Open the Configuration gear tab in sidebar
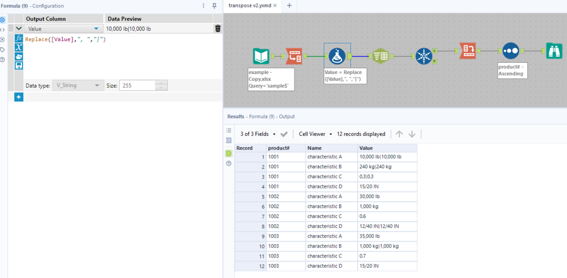 (2, 20)
